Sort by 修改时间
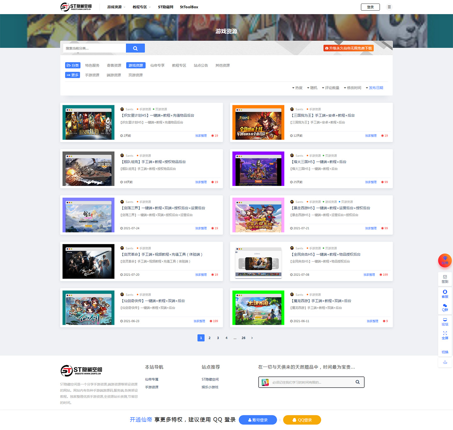This screenshot has width=453, height=430. tap(353, 88)
